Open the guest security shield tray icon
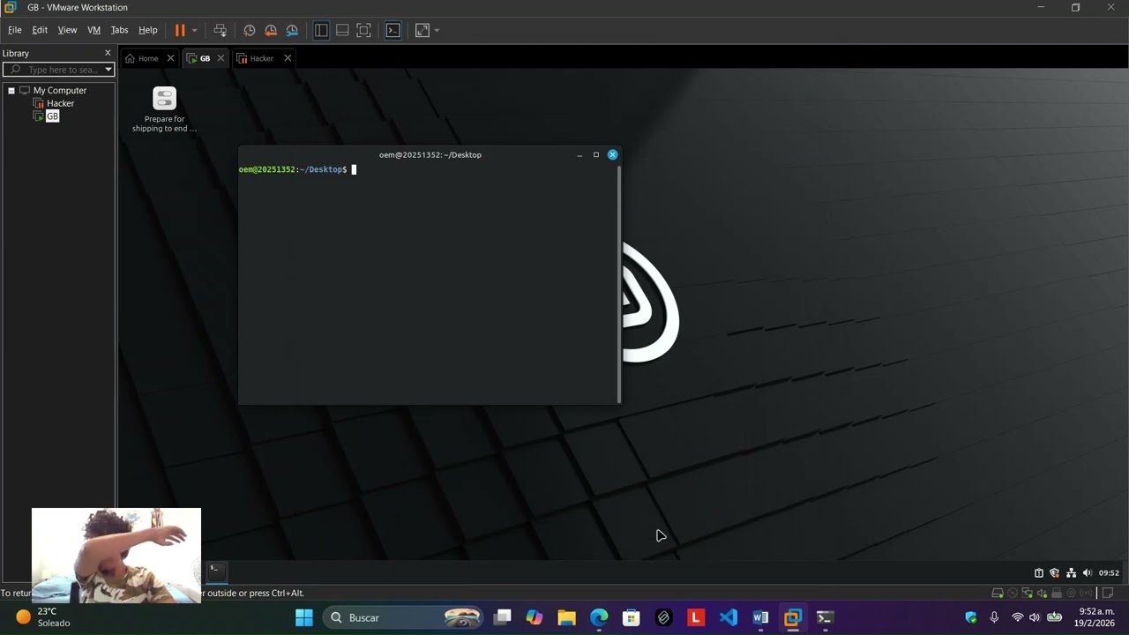This screenshot has height=635, width=1129. pyautogui.click(x=1054, y=572)
